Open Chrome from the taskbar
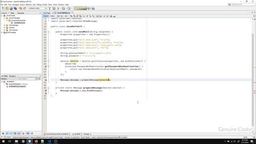The image size is (256, 144). (x=23, y=141)
